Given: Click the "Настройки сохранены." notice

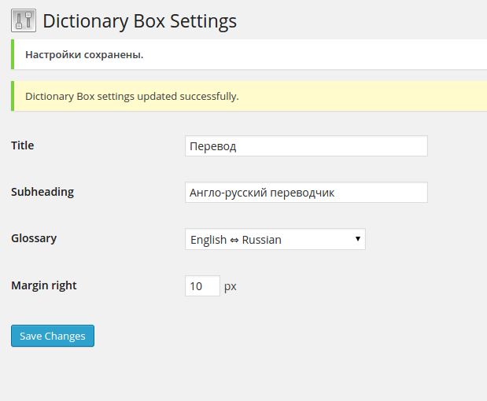Looking at the screenshot, I should point(84,55).
